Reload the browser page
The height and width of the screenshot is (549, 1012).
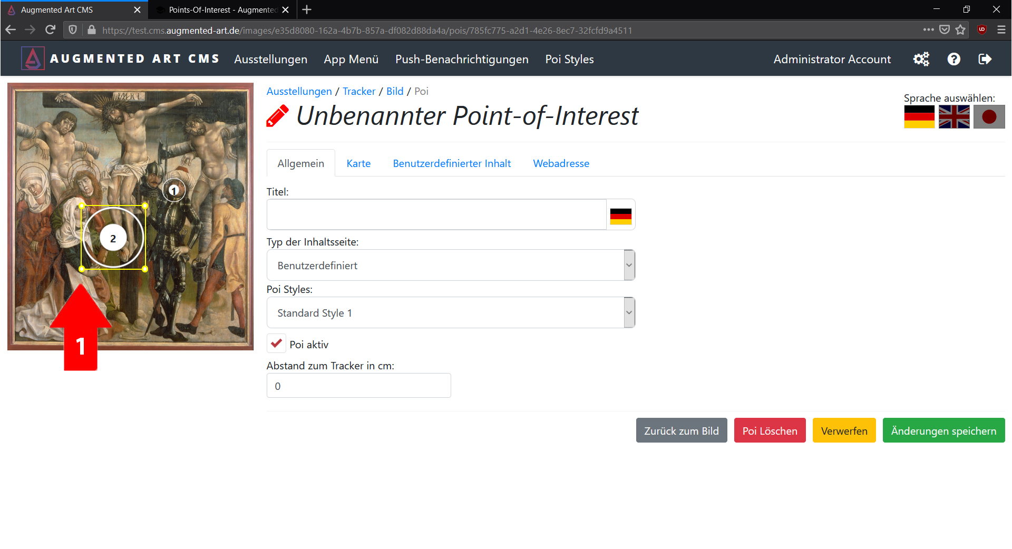click(x=50, y=30)
